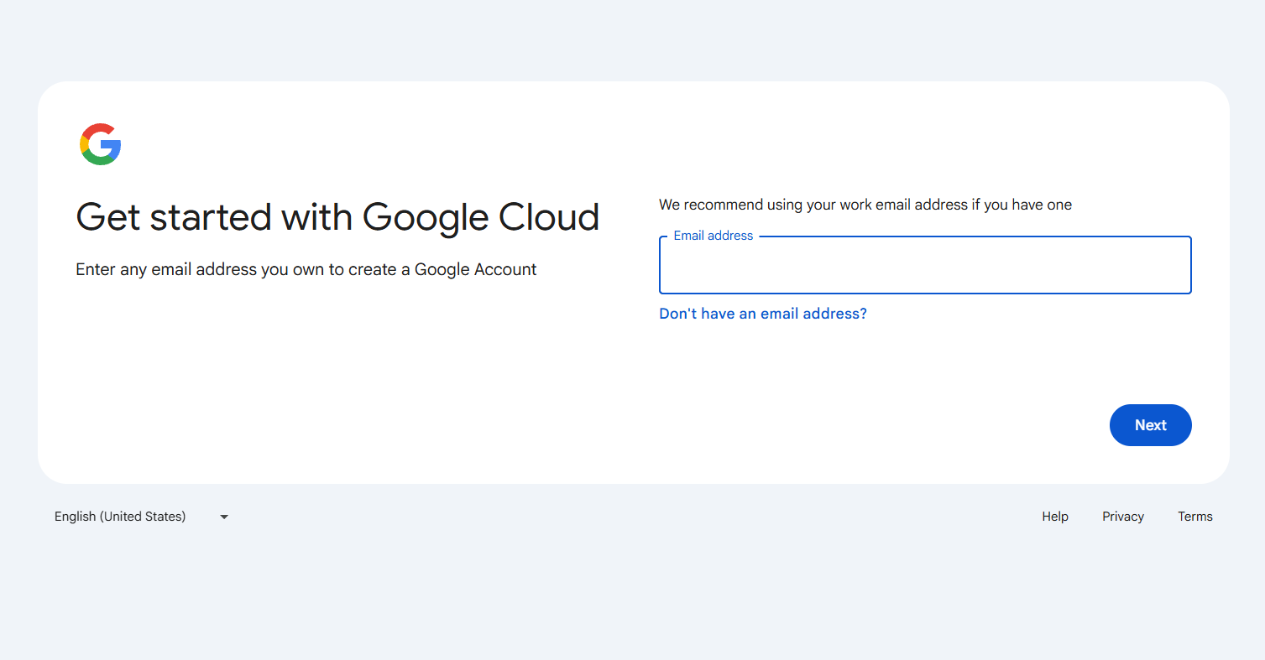Click the floating "Email address" field label

click(713, 236)
